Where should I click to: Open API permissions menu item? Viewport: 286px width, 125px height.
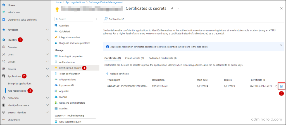68,79
